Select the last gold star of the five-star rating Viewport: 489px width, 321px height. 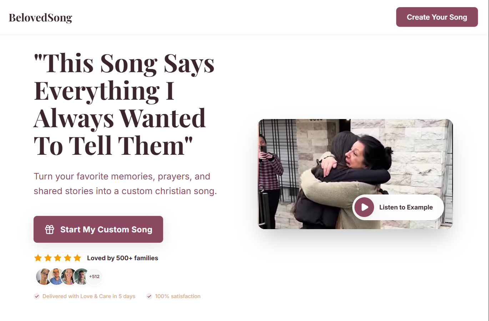coord(77,257)
